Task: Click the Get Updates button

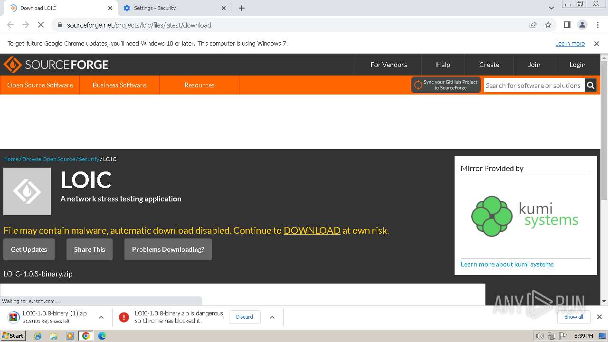Action: pyautogui.click(x=29, y=249)
